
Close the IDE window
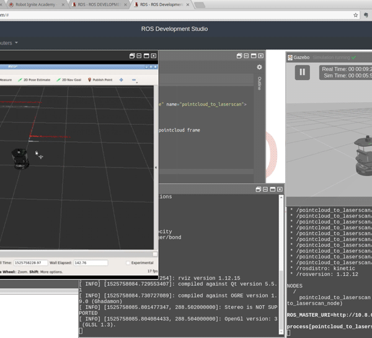261,56
